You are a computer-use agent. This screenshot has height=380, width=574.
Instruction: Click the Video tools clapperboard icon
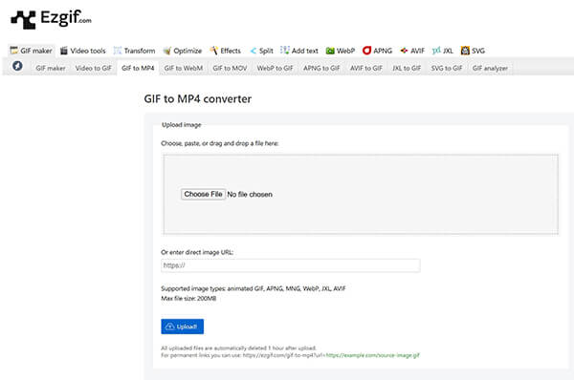pos(64,51)
